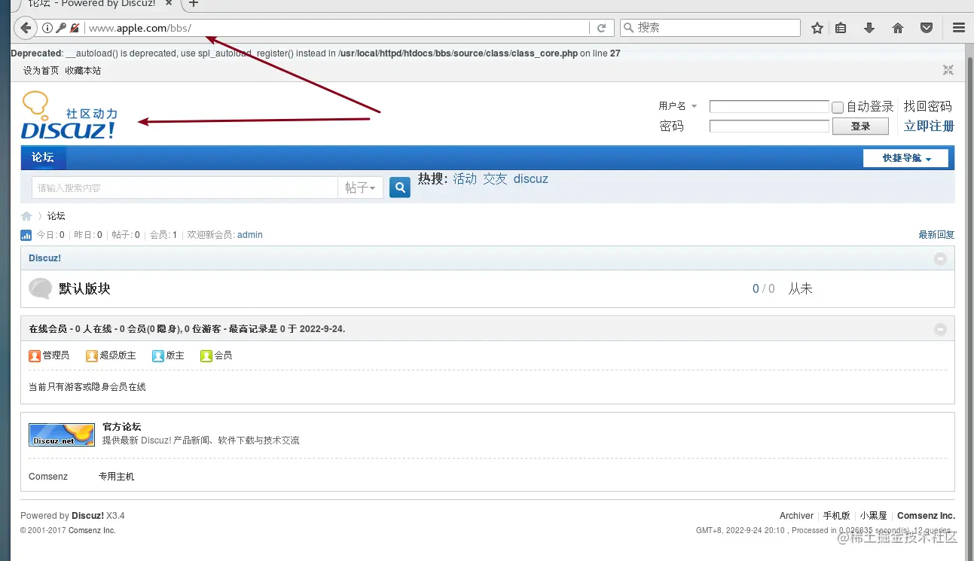Collapse the 在线会员 section

(940, 329)
